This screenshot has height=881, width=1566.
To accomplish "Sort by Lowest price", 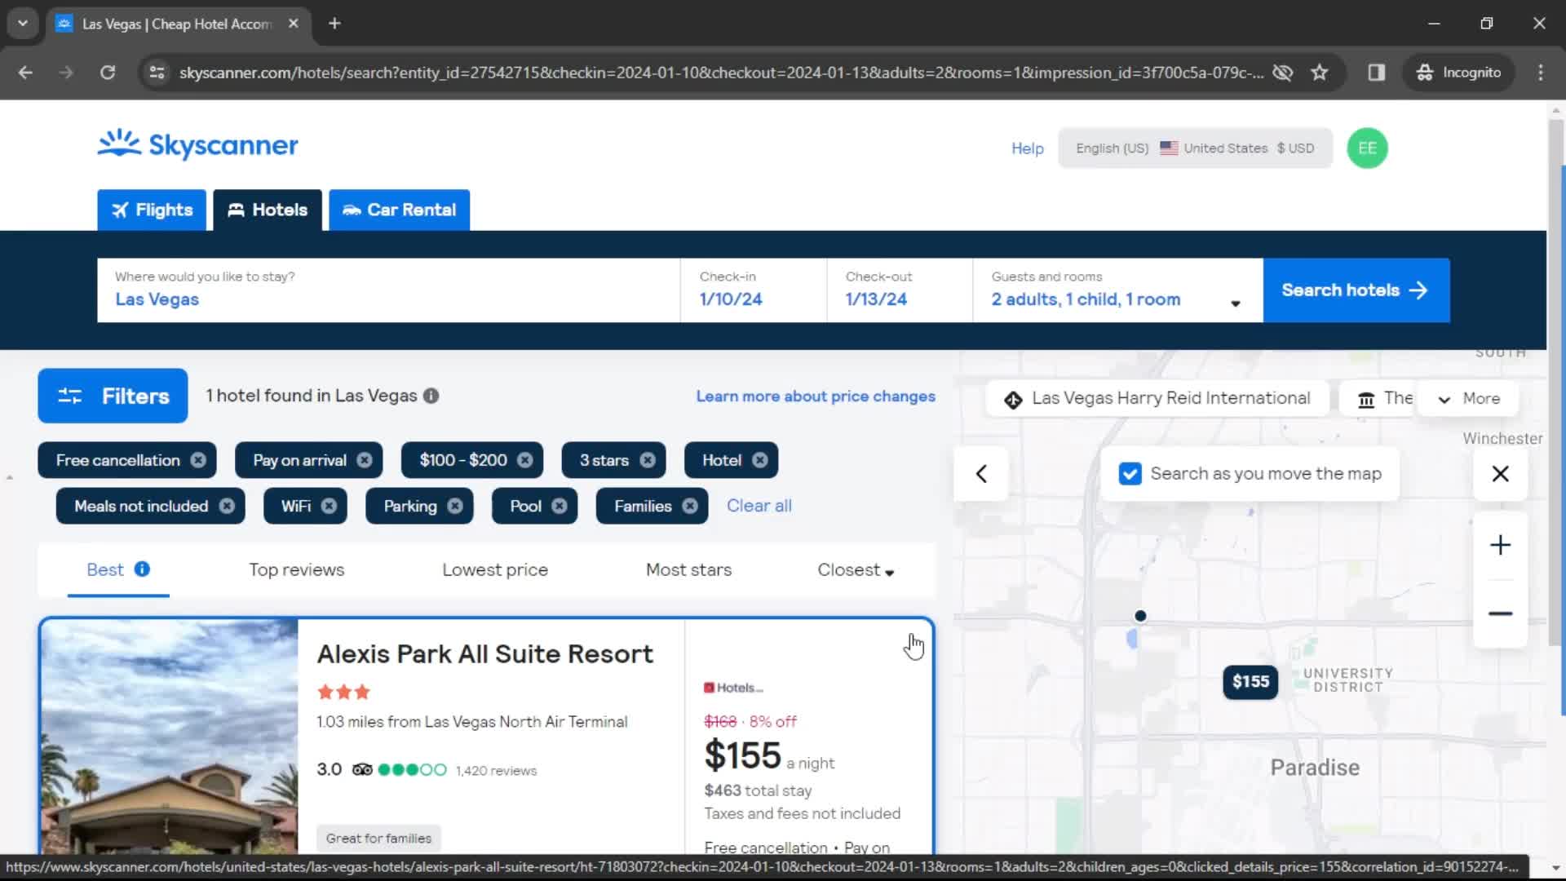I will tap(495, 570).
